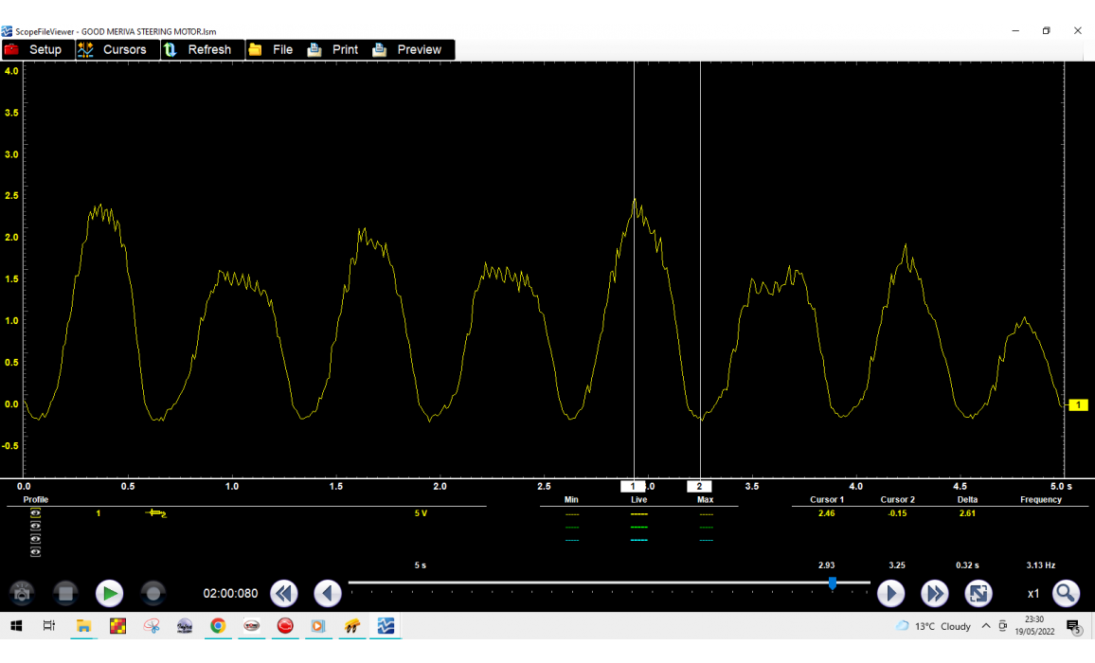Step forward one frame with right arrow
This screenshot has height=663, width=1095.
point(890,594)
